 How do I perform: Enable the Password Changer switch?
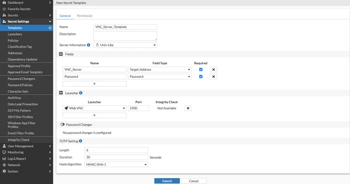62,125
